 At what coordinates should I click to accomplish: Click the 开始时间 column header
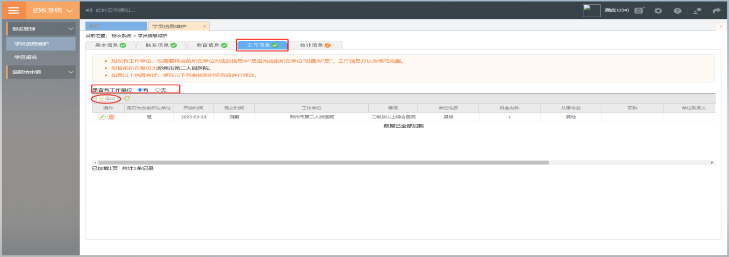pos(194,108)
